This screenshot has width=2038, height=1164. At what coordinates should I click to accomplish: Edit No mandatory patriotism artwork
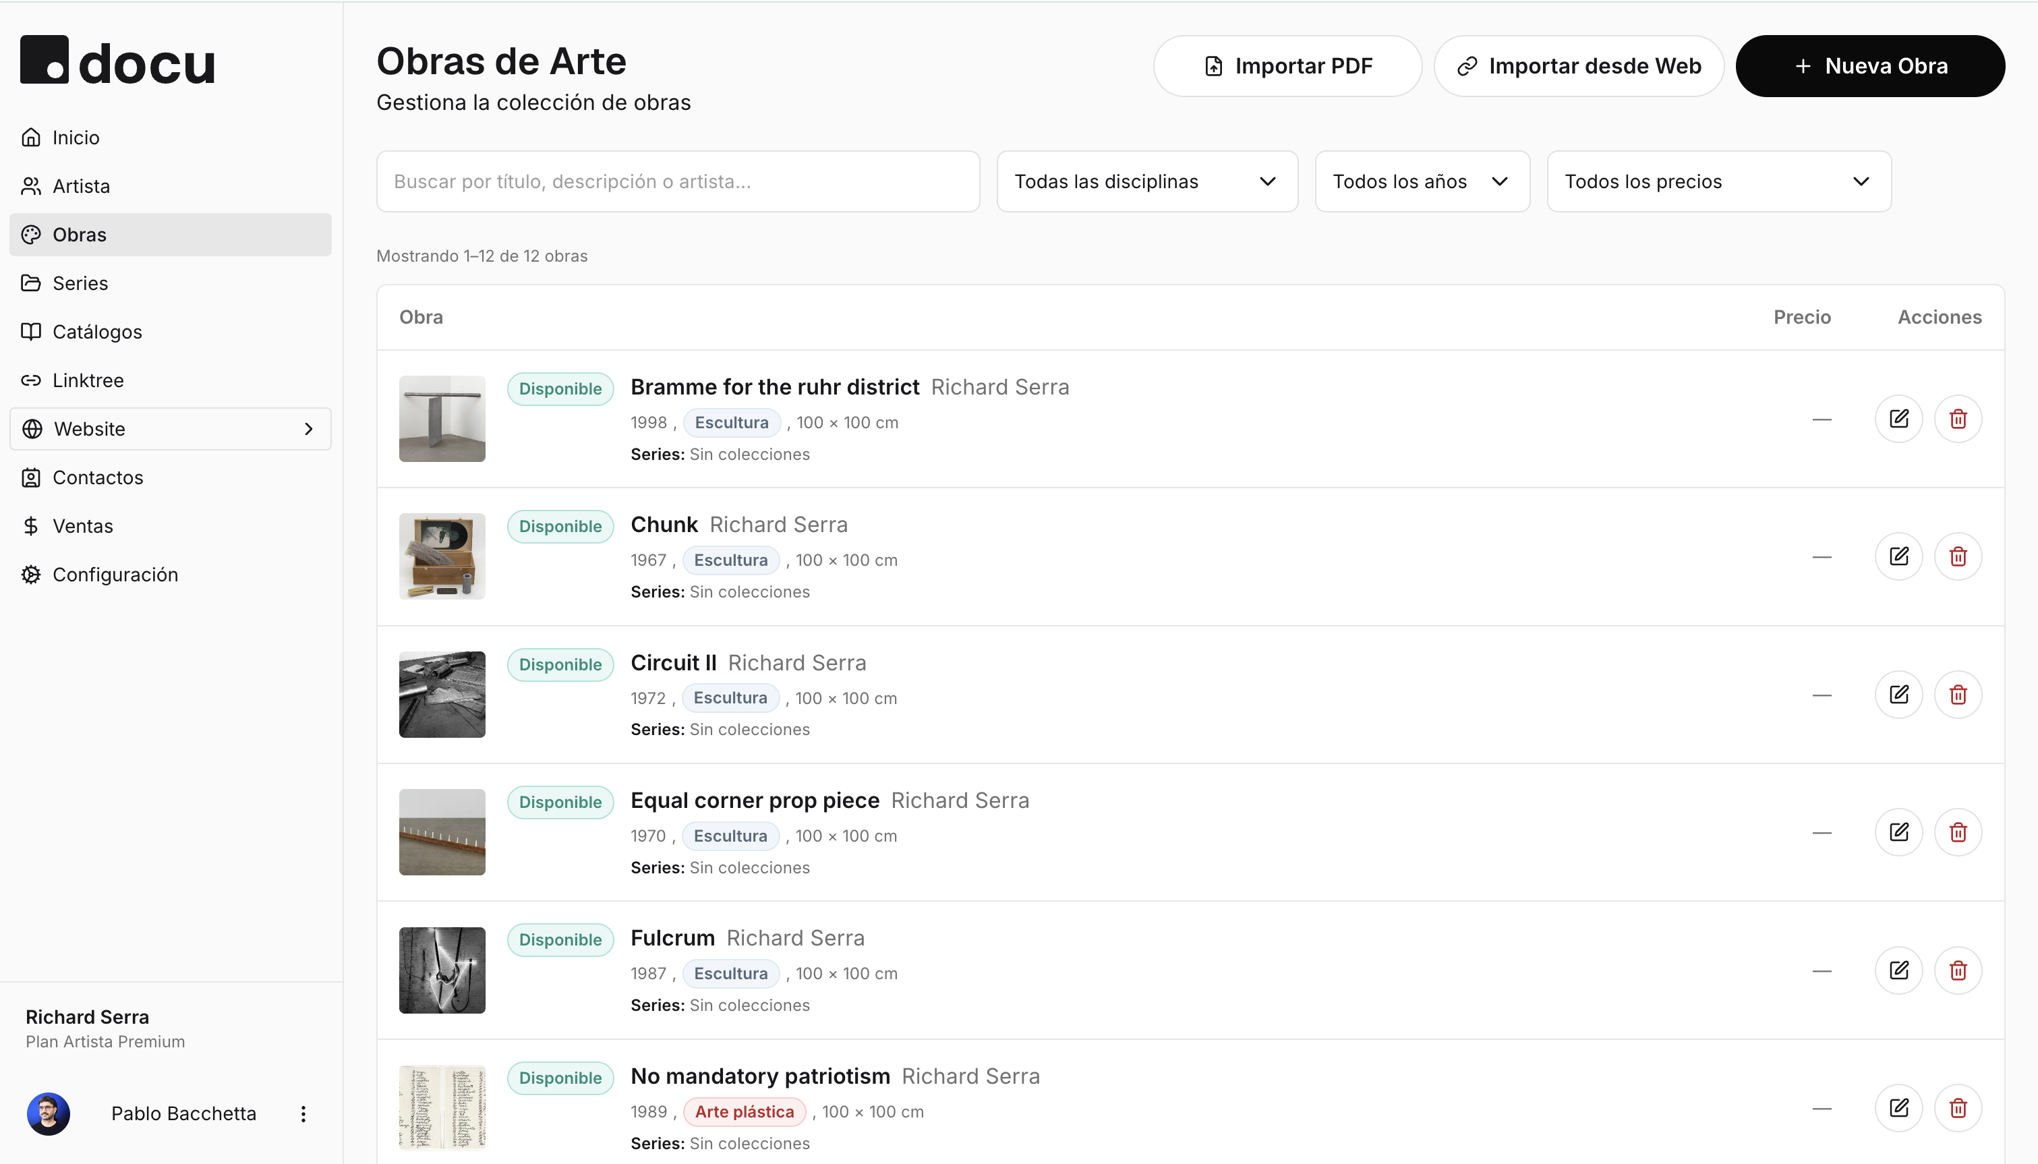coord(1898,1108)
